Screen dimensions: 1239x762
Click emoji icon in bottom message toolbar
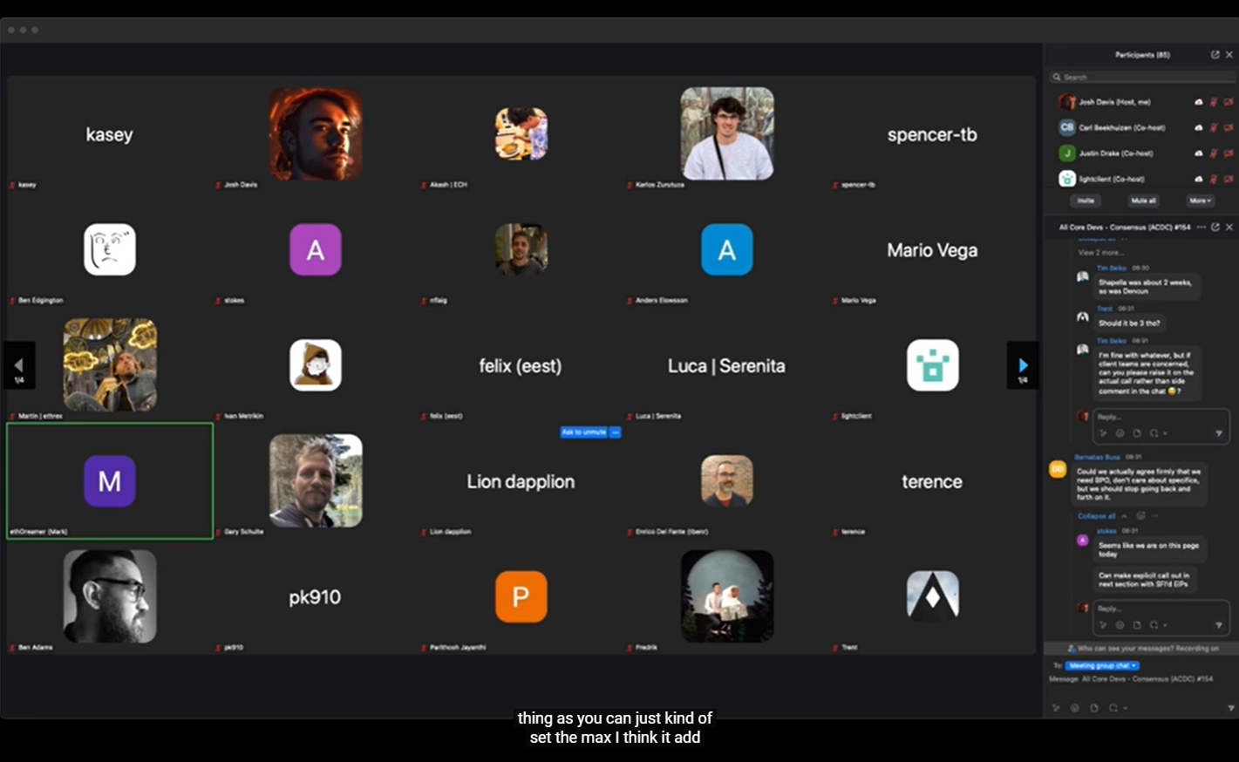pos(1074,708)
